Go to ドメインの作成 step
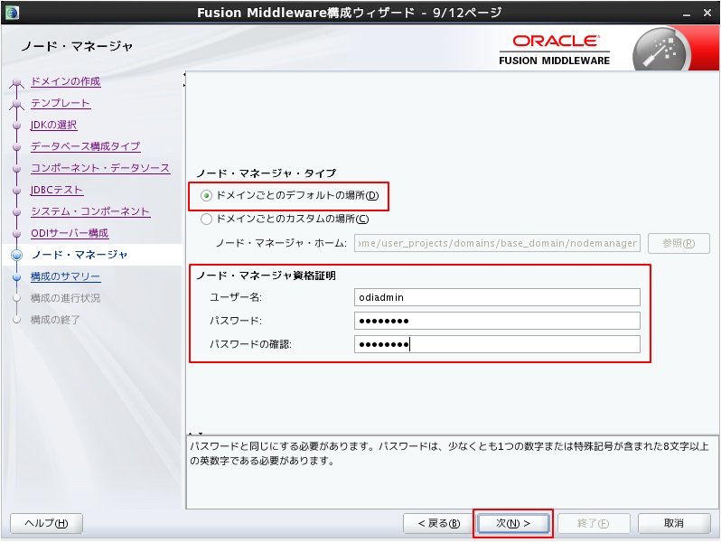The image size is (721, 542). (65, 81)
